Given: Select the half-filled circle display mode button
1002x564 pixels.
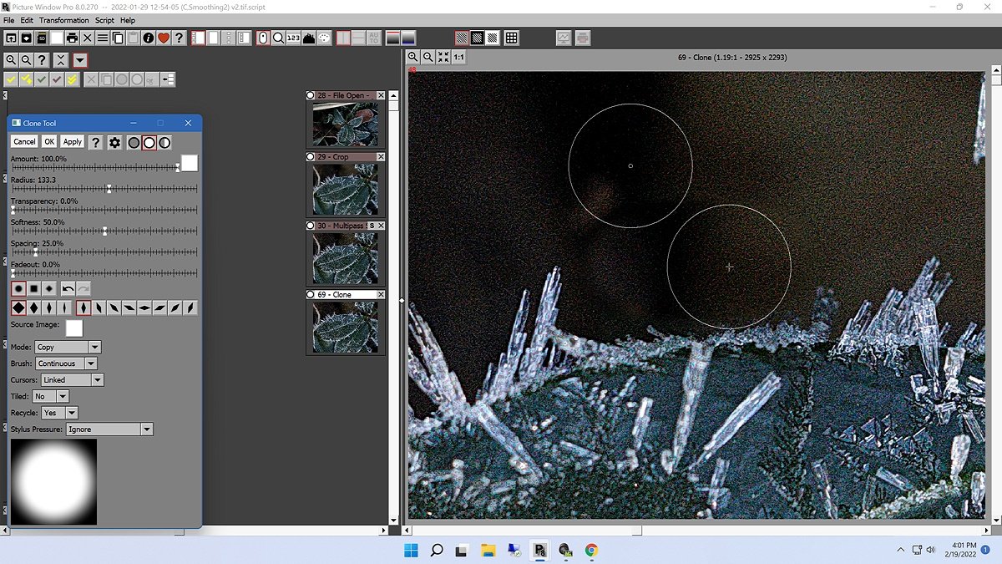Looking at the screenshot, I should [164, 142].
